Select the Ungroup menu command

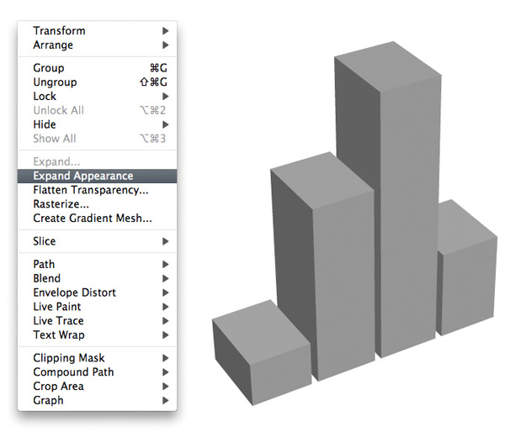[98, 82]
